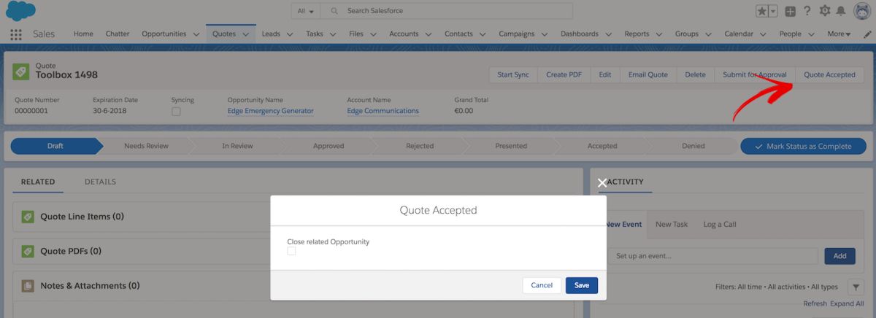Add the event with Add button
Image resolution: width=876 pixels, height=318 pixels.
click(839, 256)
